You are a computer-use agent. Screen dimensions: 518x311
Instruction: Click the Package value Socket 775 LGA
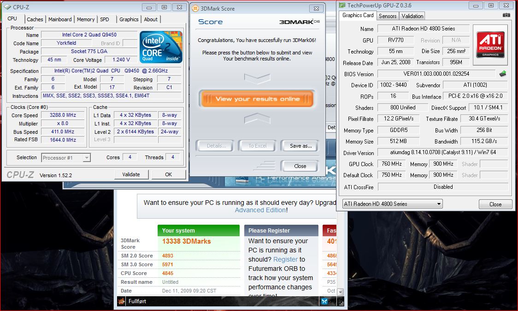[x=89, y=51]
